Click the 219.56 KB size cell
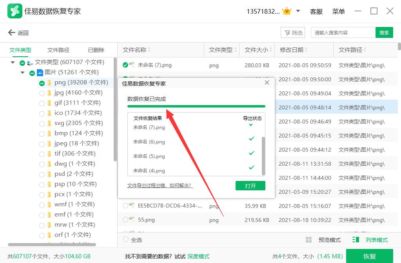Screen dimensions: 401x263 (257, 220)
